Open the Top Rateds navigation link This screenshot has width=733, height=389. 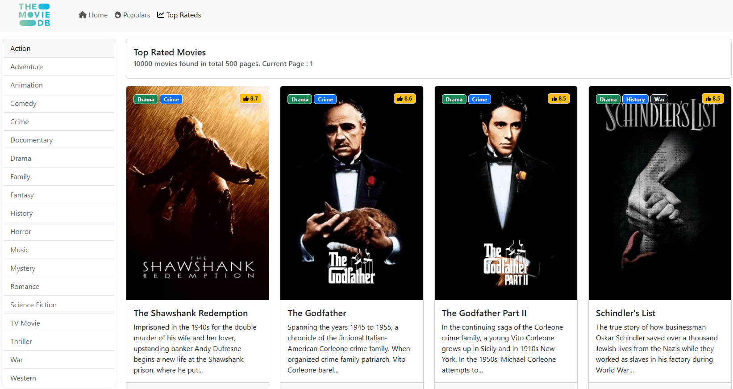tap(183, 15)
